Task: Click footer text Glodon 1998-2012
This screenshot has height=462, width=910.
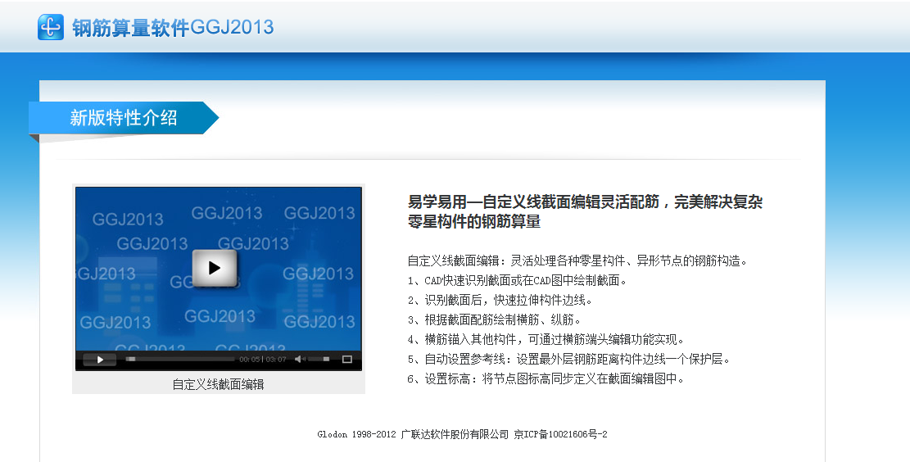Action: click(356, 434)
